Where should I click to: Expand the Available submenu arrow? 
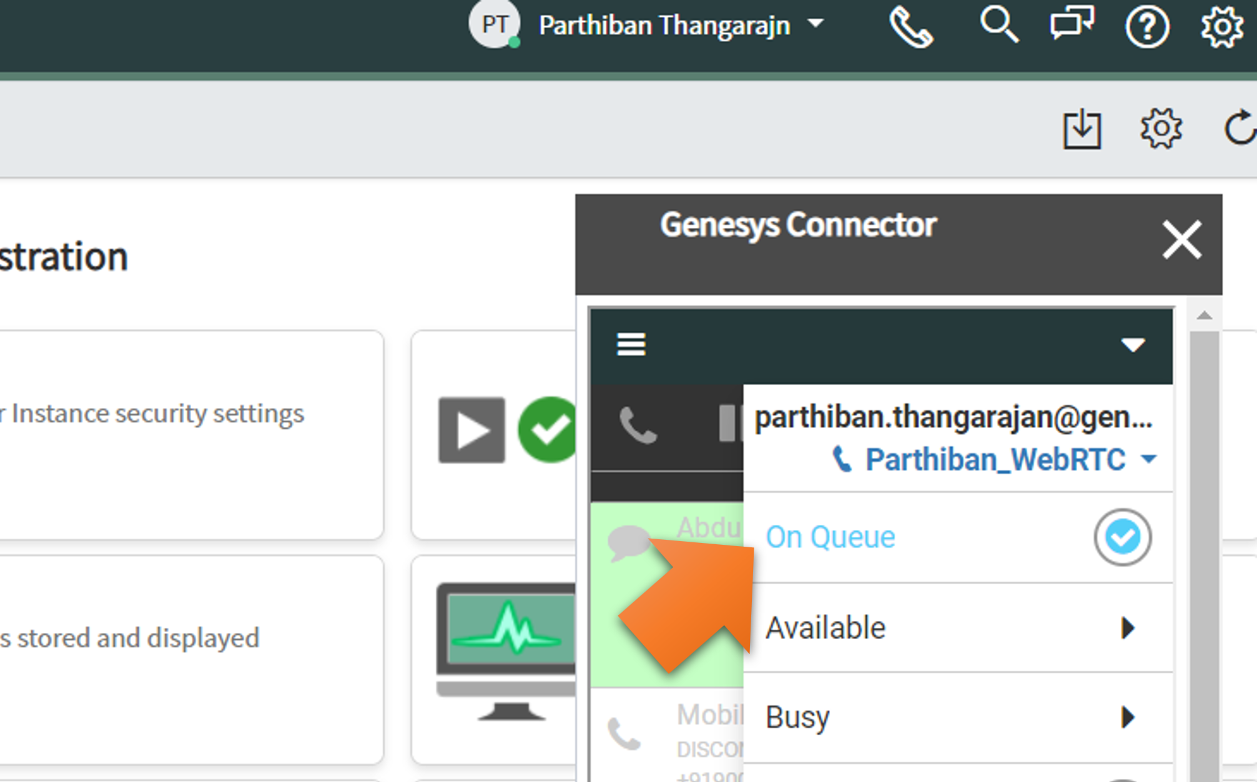(1128, 628)
